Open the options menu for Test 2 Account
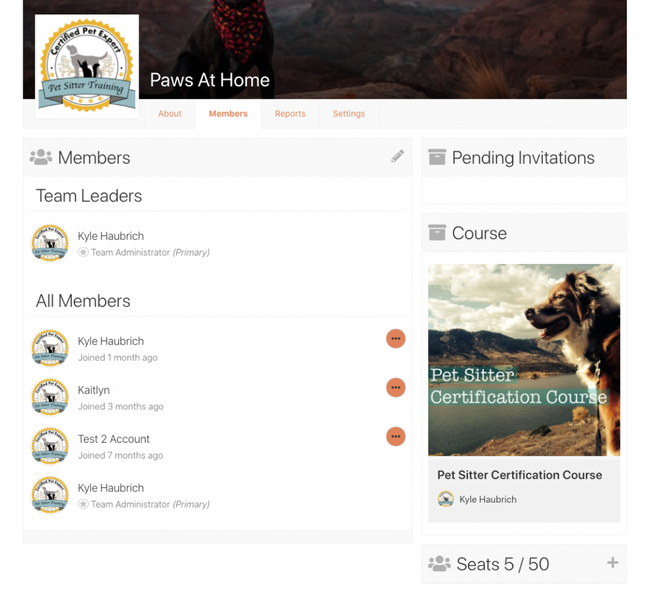Image resolution: width=645 pixels, height=592 pixels. point(396,436)
